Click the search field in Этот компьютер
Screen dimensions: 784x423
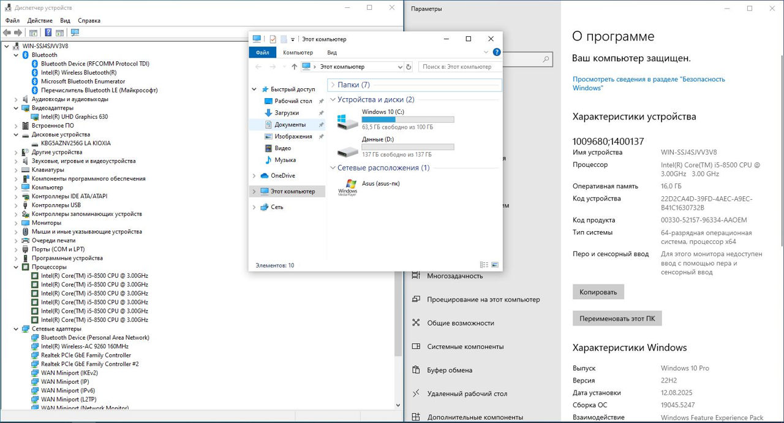[459, 67]
